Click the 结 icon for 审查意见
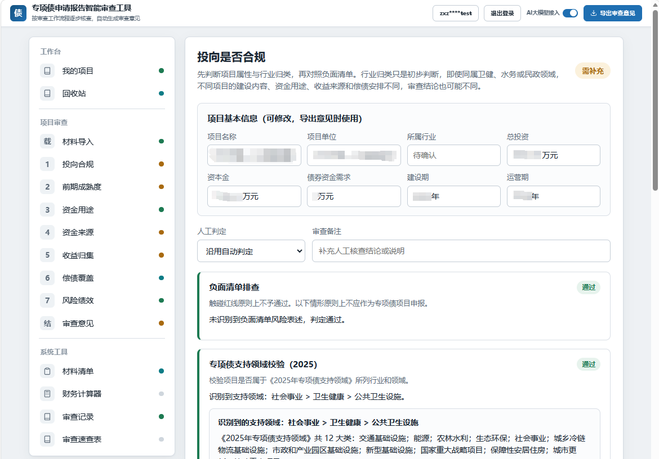This screenshot has height=459, width=659. pos(47,323)
